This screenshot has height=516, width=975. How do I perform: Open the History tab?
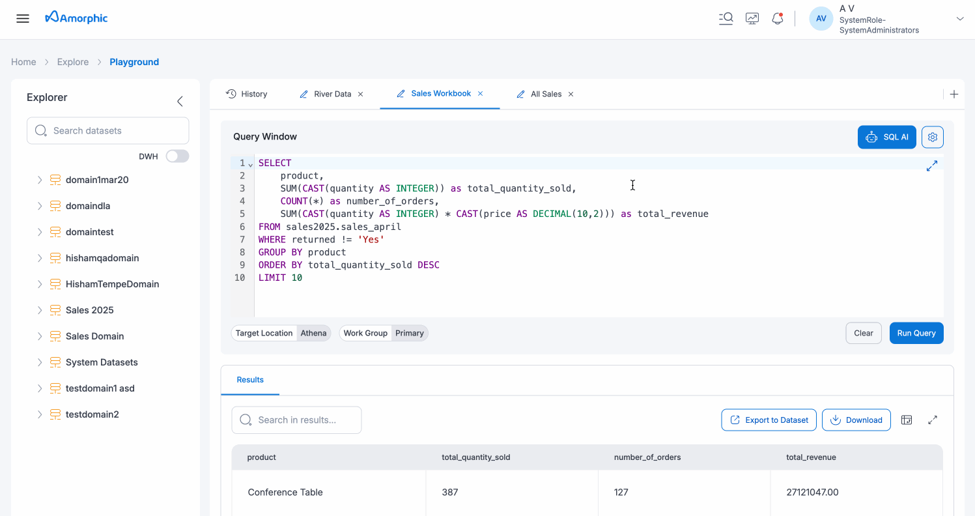pyautogui.click(x=247, y=94)
